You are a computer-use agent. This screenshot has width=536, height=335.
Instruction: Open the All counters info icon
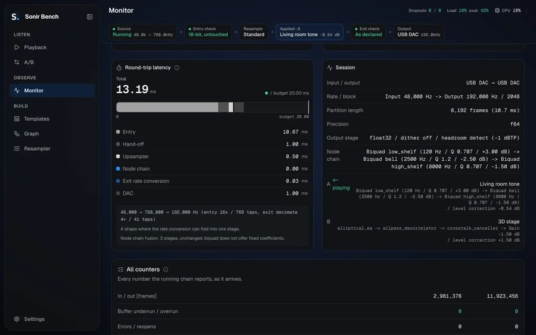(x=165, y=269)
